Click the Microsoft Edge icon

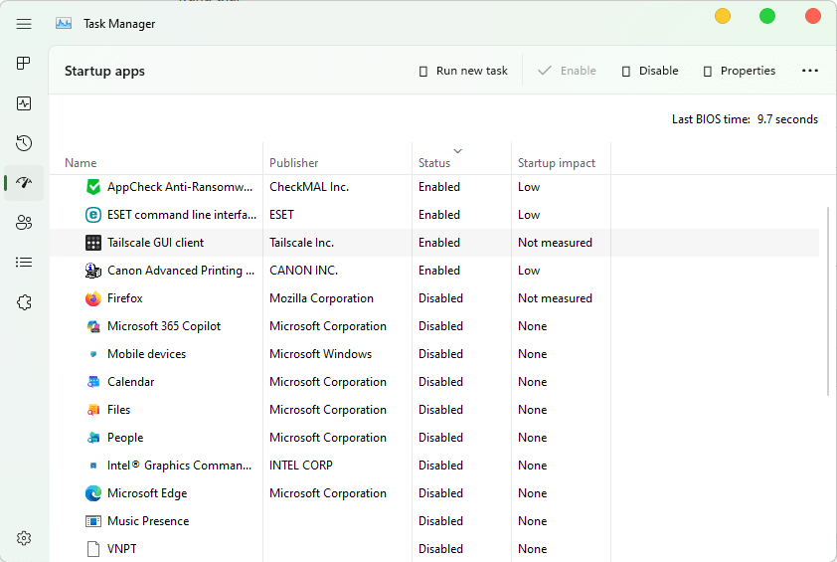point(93,493)
